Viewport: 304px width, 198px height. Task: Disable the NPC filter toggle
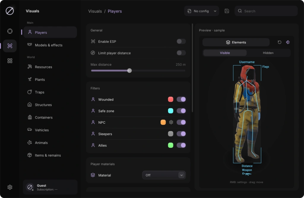pyautogui.click(x=181, y=122)
